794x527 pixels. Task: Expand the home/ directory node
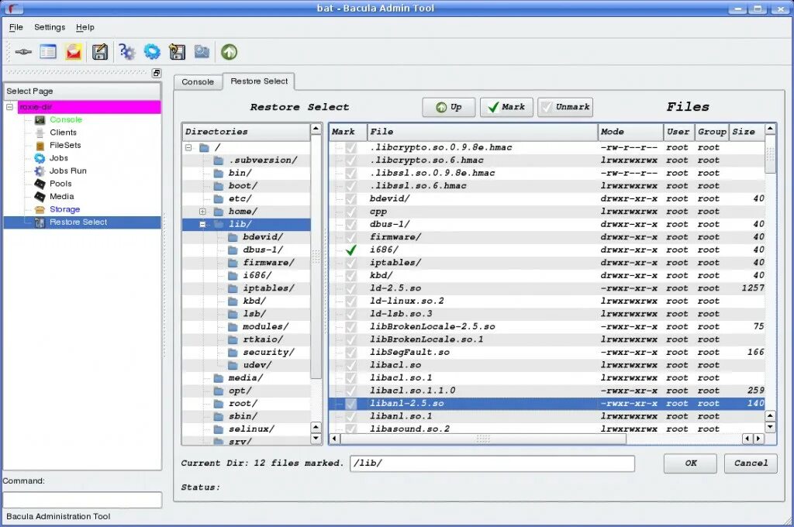click(202, 212)
